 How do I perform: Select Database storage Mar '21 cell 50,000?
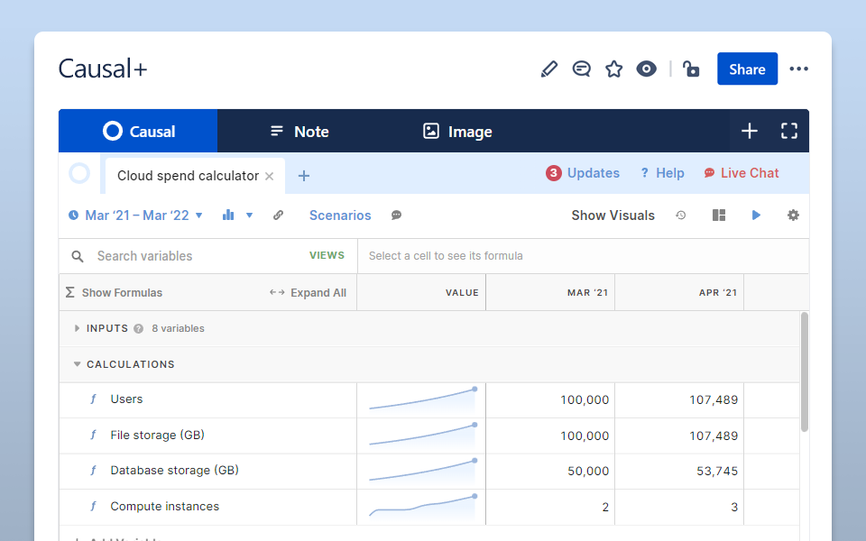[550, 471]
